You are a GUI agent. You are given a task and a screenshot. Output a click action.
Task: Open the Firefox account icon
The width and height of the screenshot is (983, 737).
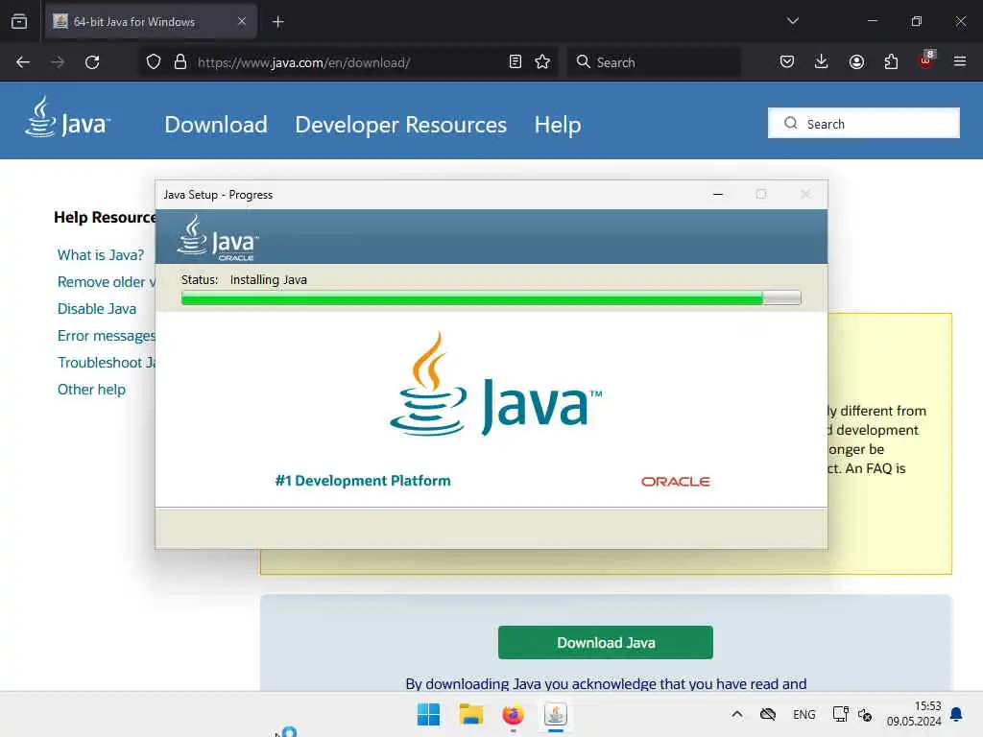[x=856, y=62]
